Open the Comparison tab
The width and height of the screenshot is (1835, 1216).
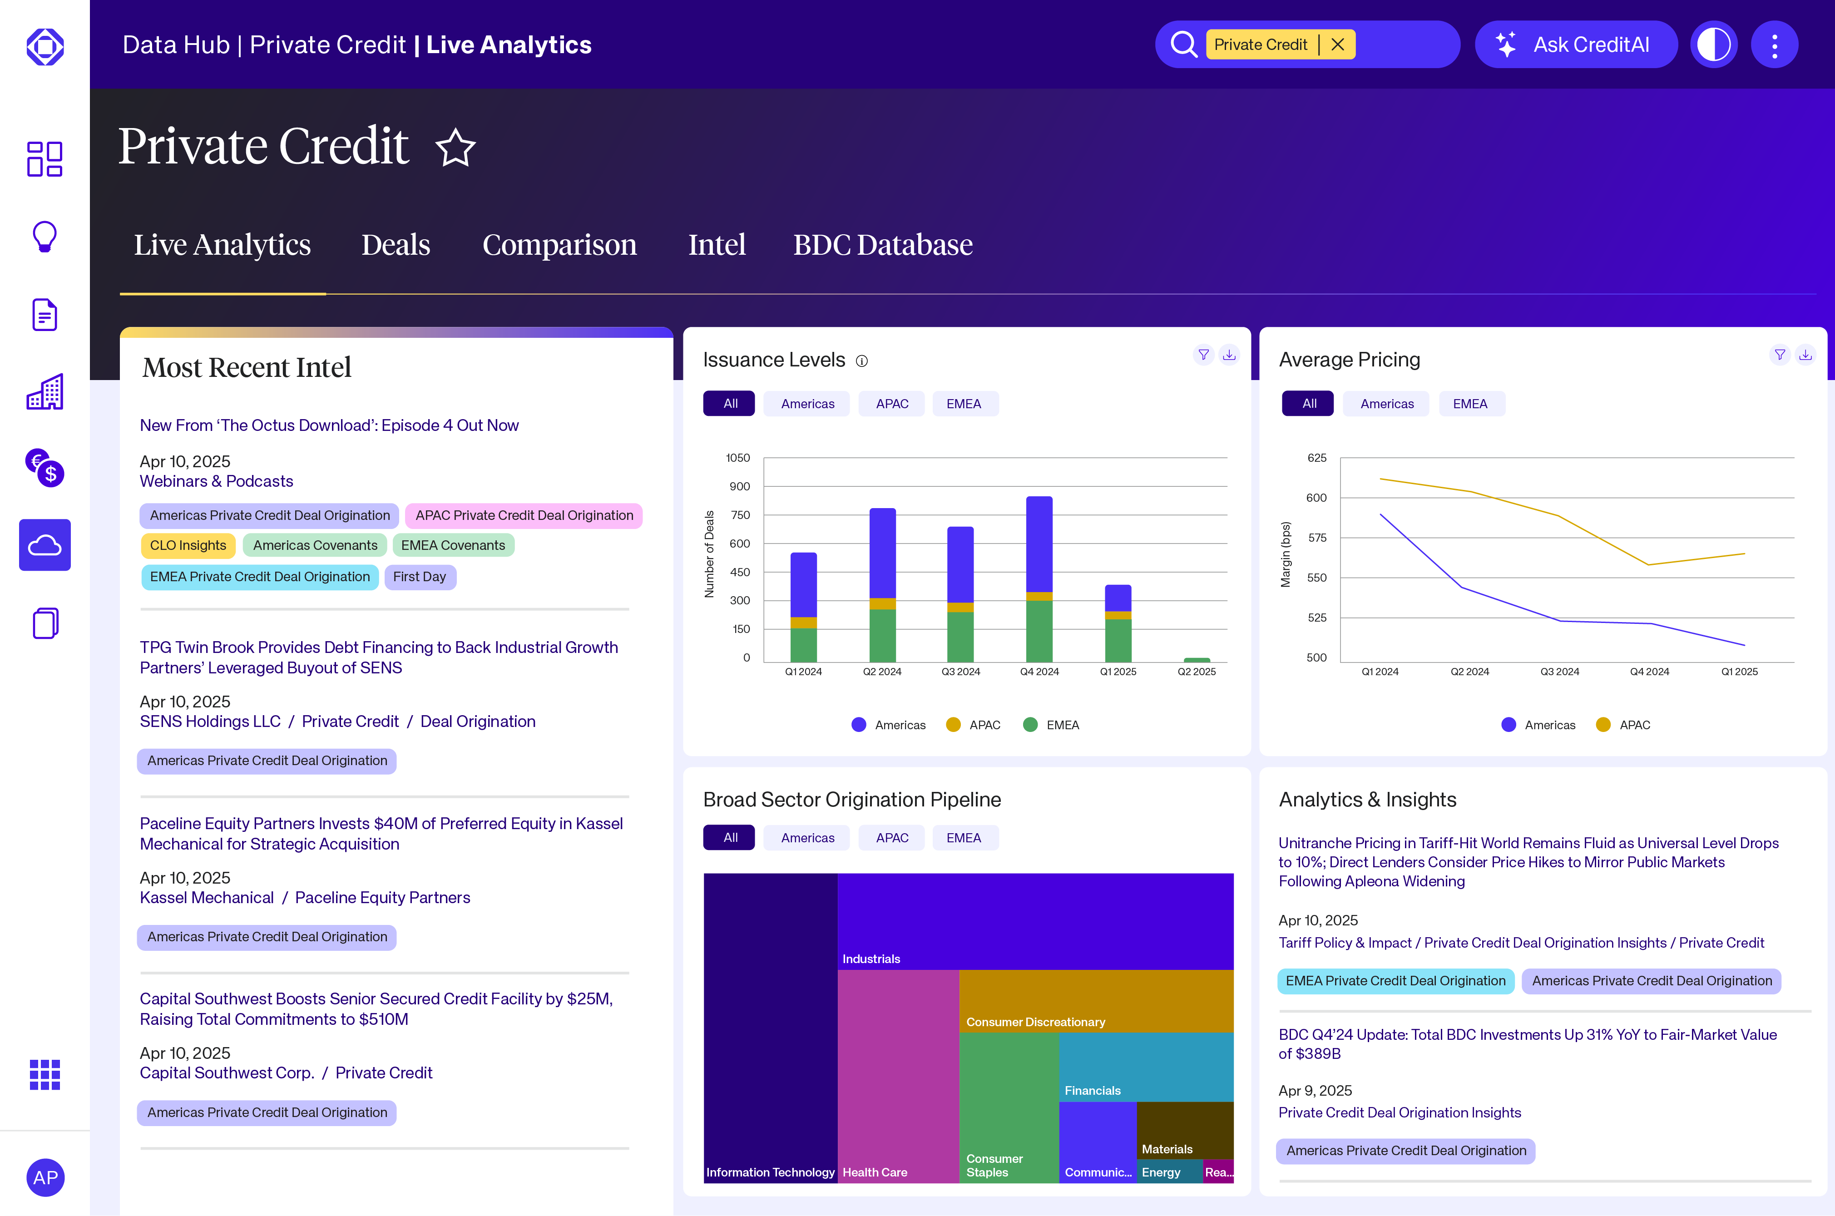point(559,245)
